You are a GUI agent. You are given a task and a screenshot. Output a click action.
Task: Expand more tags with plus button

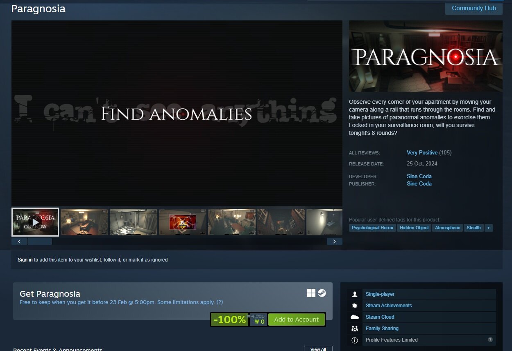(x=488, y=228)
